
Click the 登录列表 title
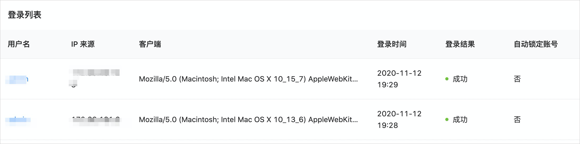(x=25, y=15)
